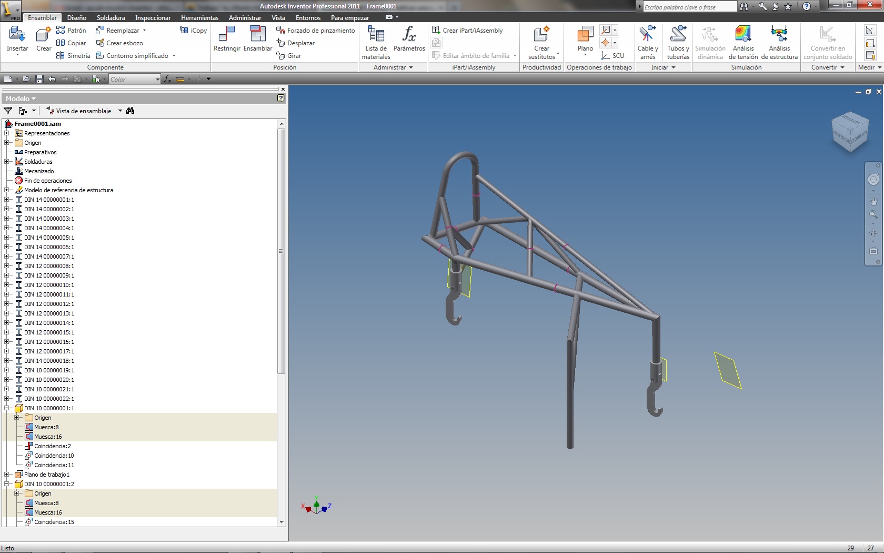Switch to the Herramientas tab
The height and width of the screenshot is (553, 884).
[200, 17]
